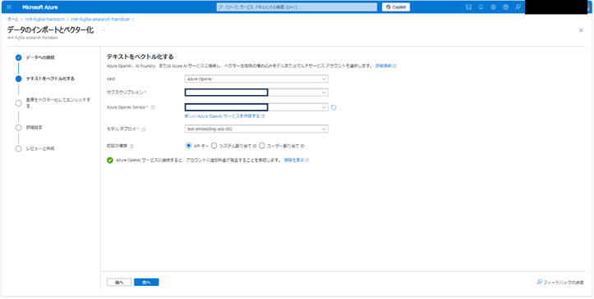Viewport: 594px width, 299px height.
Task: Focus the Azure resource search box
Action: coord(297,7)
